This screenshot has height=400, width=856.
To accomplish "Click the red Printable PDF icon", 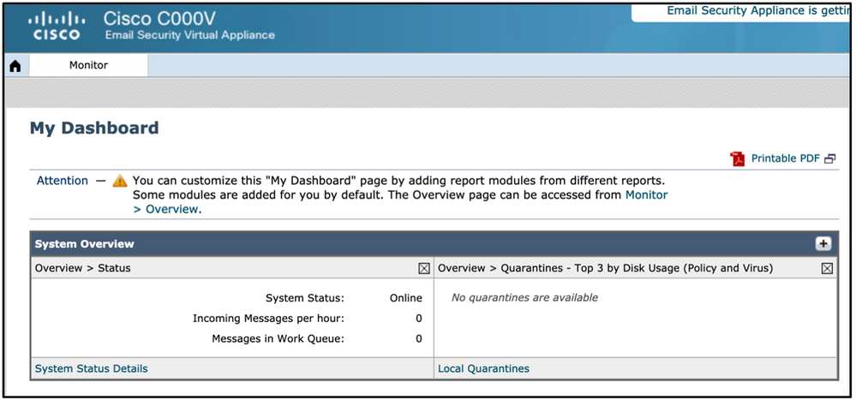I will coord(738,158).
